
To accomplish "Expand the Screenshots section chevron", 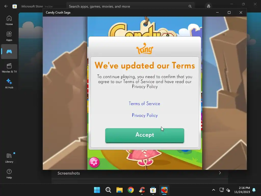I will [x=220, y=173].
